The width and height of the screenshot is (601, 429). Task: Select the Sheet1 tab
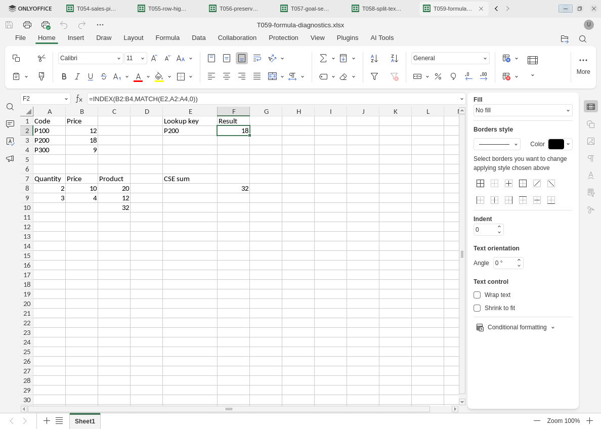pyautogui.click(x=84, y=421)
